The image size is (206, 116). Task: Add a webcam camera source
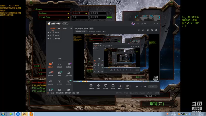click(98, 87)
